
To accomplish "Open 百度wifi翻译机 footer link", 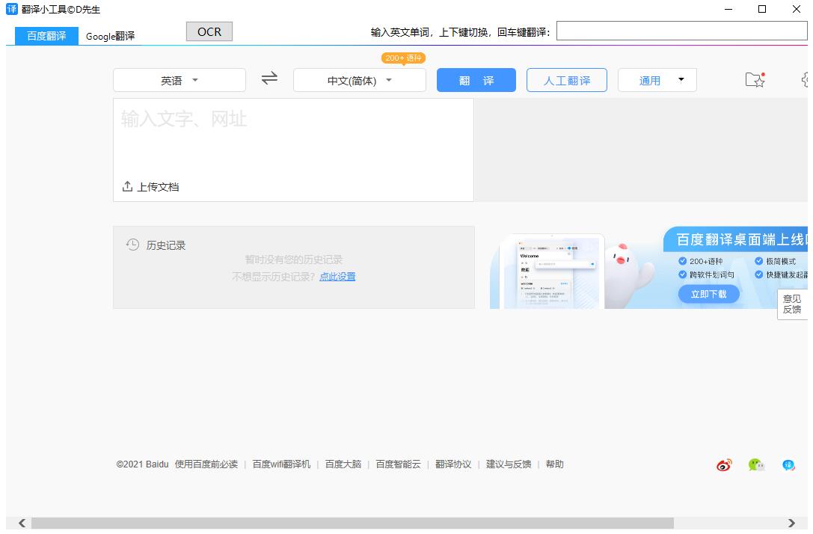I will point(281,464).
